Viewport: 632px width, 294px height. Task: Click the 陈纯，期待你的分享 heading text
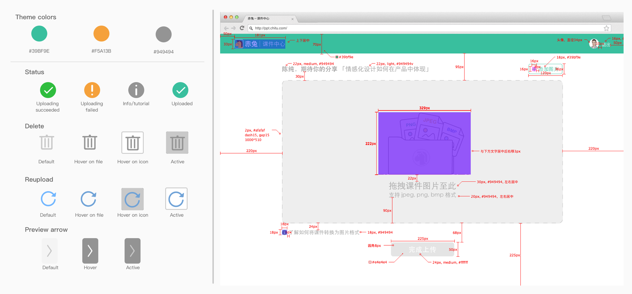pyautogui.click(x=310, y=69)
